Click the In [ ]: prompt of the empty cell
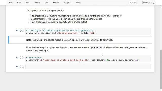162x91 pixels. [20, 67]
